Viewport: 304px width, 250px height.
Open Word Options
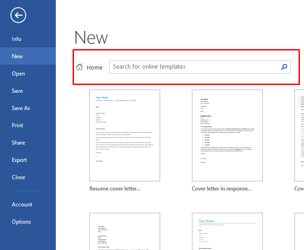pyautogui.click(x=21, y=222)
